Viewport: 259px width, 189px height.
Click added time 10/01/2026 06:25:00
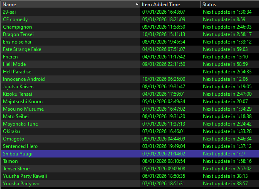click(x=164, y=79)
